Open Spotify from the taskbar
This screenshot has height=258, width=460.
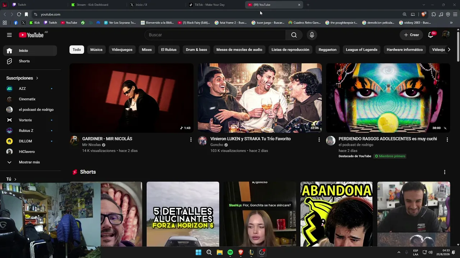tap(230, 252)
